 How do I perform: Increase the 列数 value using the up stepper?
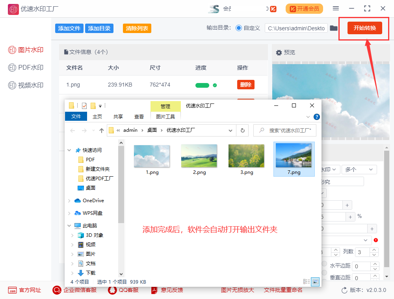[x=374, y=249]
